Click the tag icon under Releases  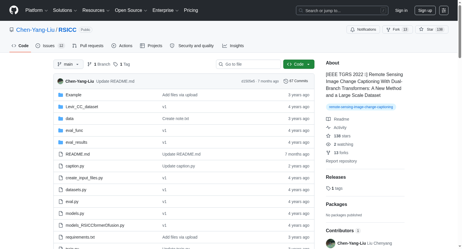(328, 188)
